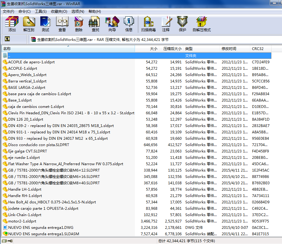Click icon of Link-Chain-1.sldprt
Viewport: 282px width, 244px height.
(5, 215)
